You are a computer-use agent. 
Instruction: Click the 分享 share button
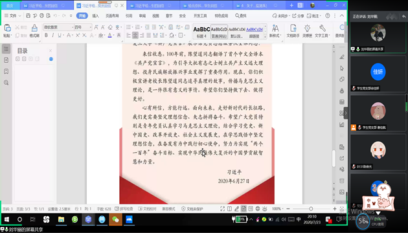pyautogui.click(x=298, y=16)
